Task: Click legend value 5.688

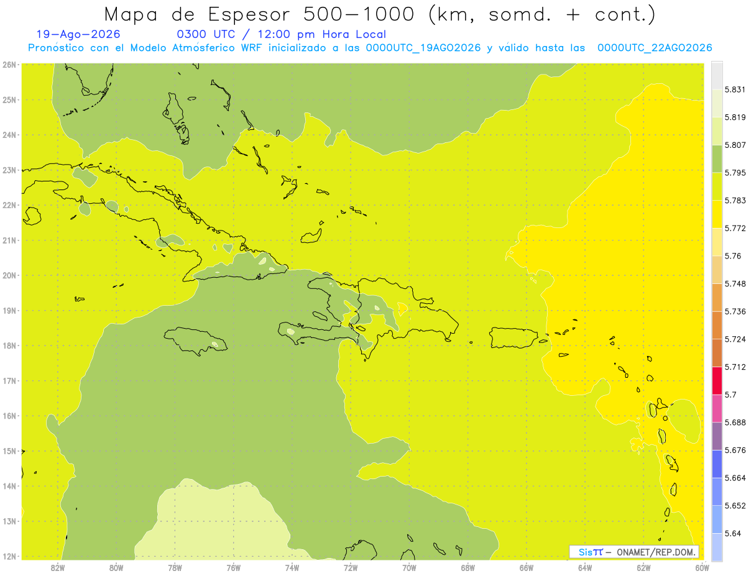Action: 735,423
